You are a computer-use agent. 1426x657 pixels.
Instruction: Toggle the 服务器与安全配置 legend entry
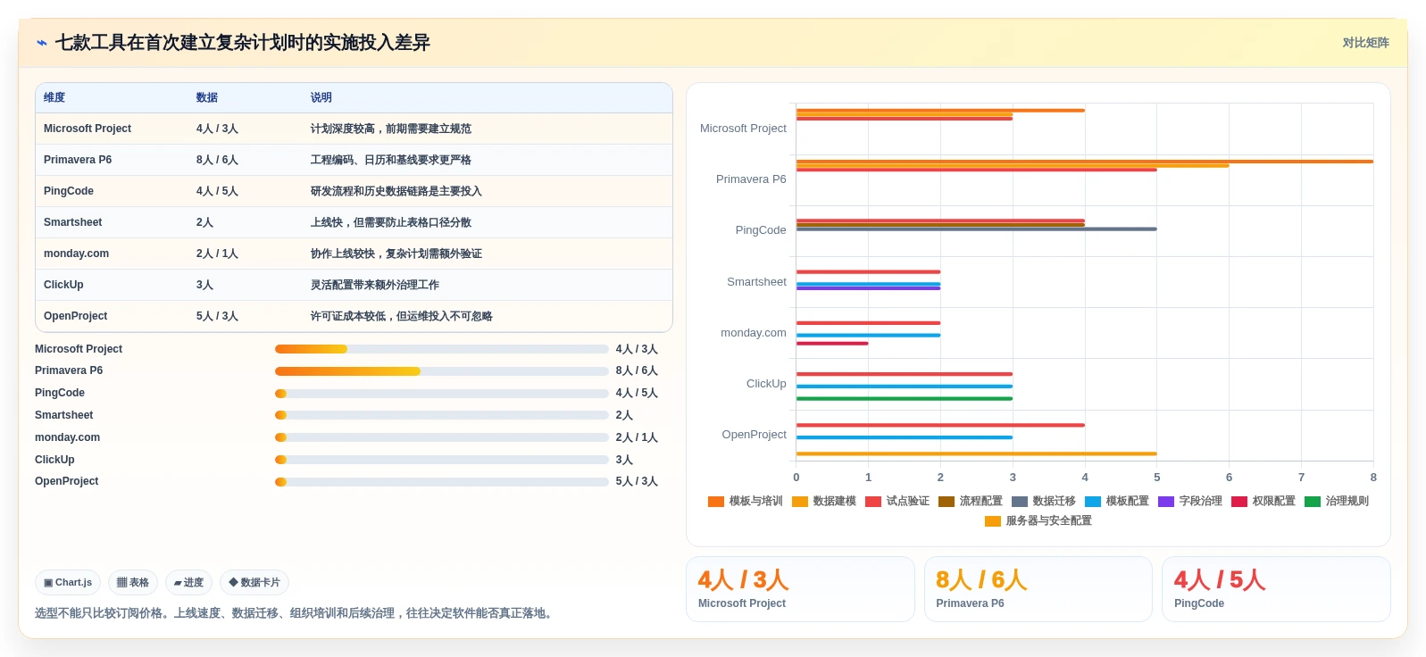(x=1038, y=521)
